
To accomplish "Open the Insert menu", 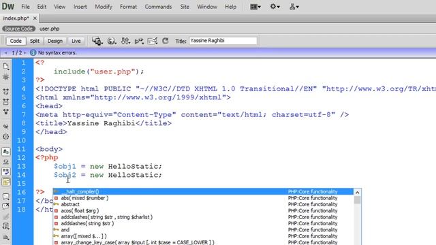I will pos(80,7).
